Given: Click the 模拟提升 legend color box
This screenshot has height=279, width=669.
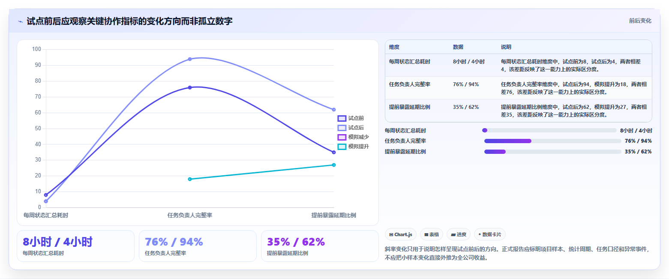Looking at the screenshot, I should (x=342, y=147).
